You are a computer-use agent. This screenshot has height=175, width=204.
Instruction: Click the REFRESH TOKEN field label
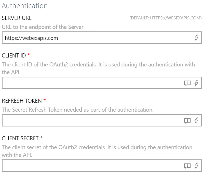20,101
